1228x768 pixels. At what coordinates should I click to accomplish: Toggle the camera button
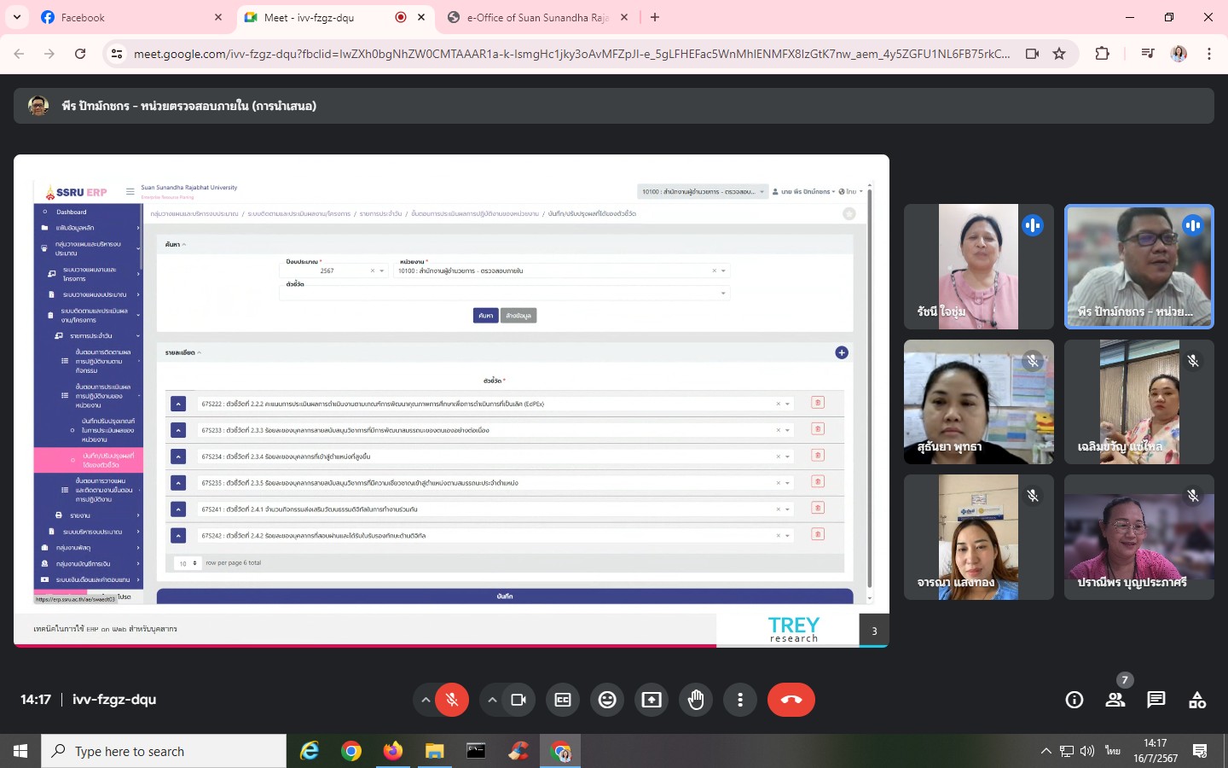coord(518,700)
